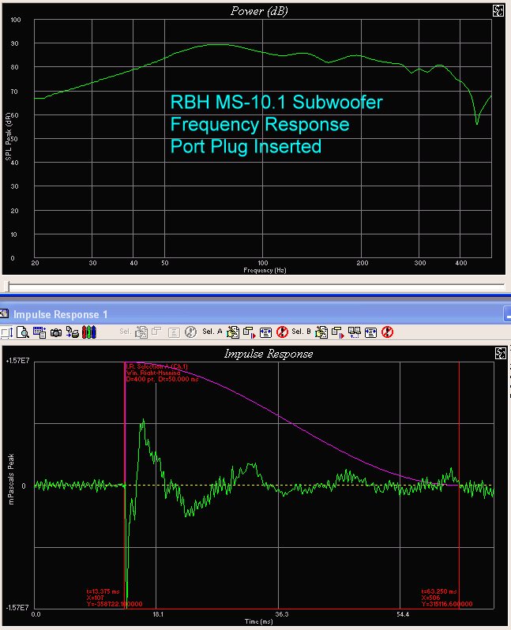Minimize the Impulse Response 1 window
The image size is (511, 630).
tap(507, 314)
